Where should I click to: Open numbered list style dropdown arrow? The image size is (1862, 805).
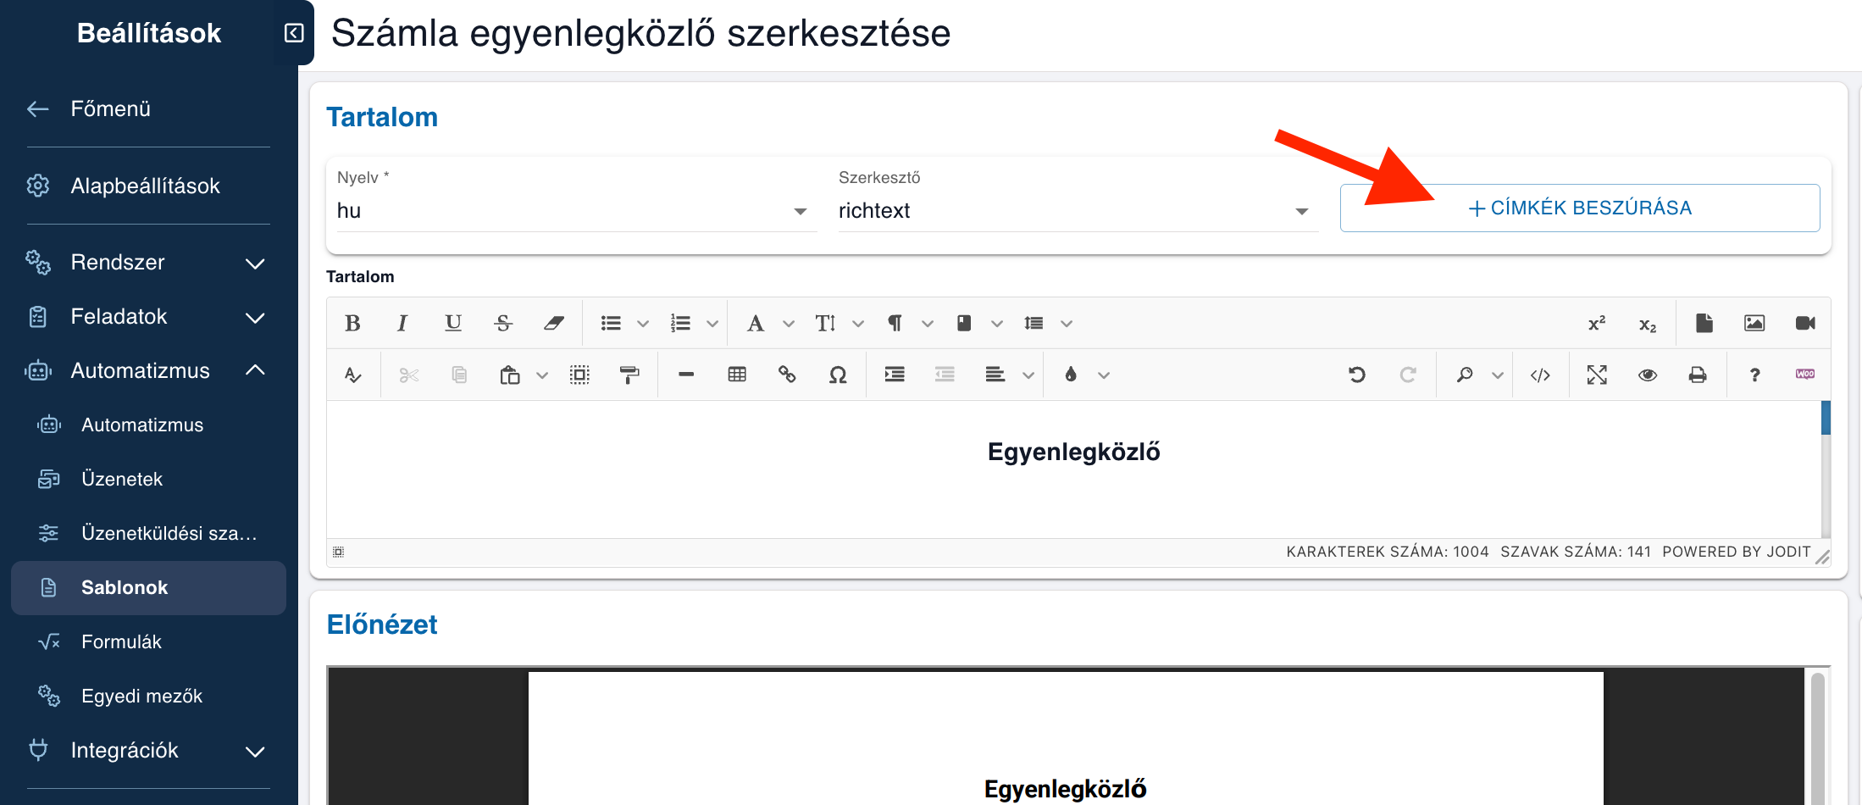pyautogui.click(x=712, y=324)
